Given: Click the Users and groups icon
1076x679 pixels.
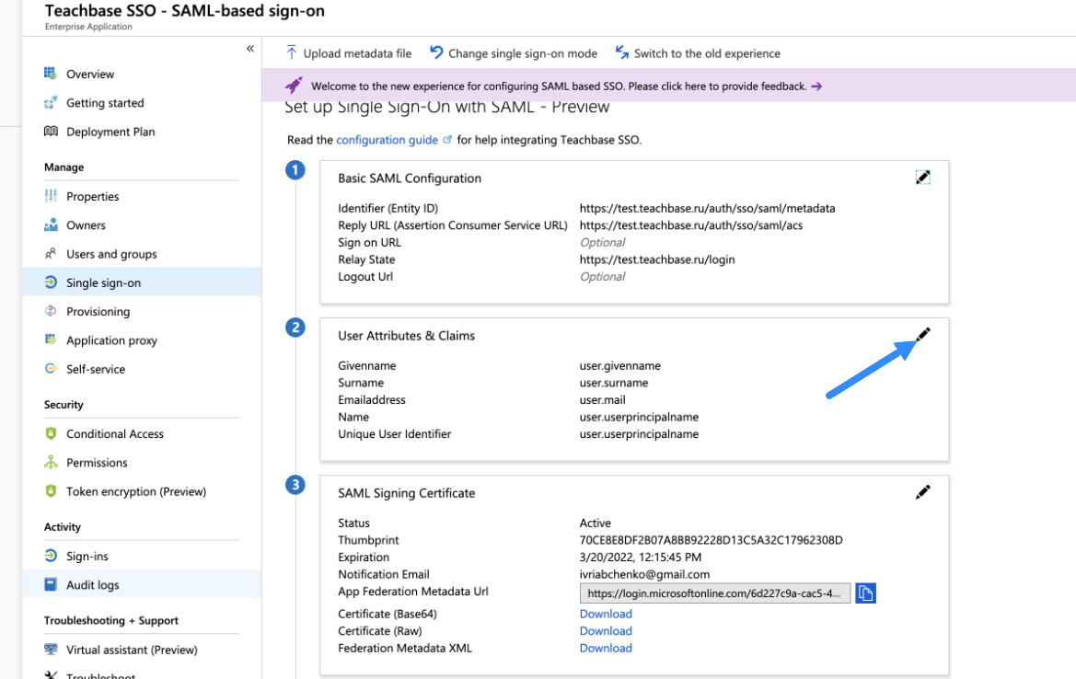Looking at the screenshot, I should [51, 254].
